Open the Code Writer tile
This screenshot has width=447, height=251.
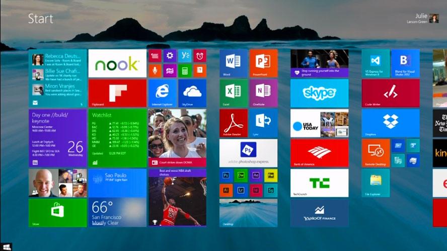[x=391, y=93]
